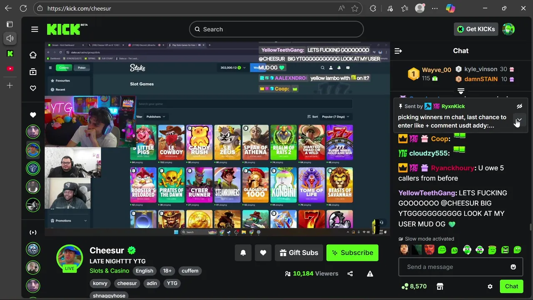
Task: Switch to the Kick vertical tab
Action: tap(10, 53)
